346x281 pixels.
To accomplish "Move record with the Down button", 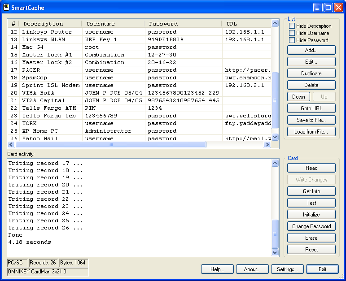I will tap(298, 97).
